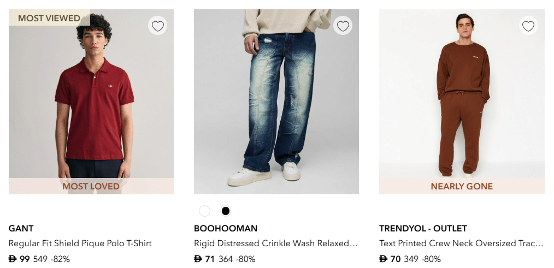
Task: Click the NEARLY GONE banner
Action: 462,186
